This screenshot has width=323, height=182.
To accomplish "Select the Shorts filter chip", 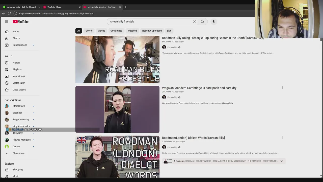I will (x=89, y=31).
